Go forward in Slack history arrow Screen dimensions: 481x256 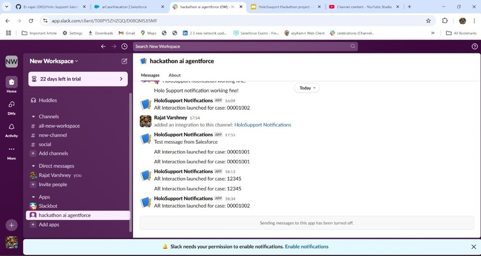point(114,47)
